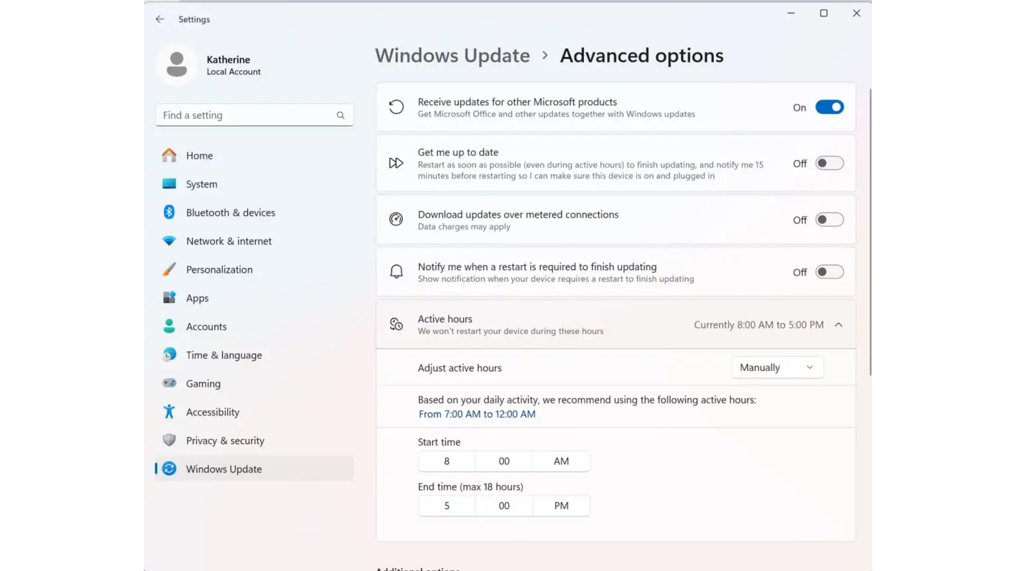
Task: Select the Accessibility person icon
Action: tap(169, 412)
